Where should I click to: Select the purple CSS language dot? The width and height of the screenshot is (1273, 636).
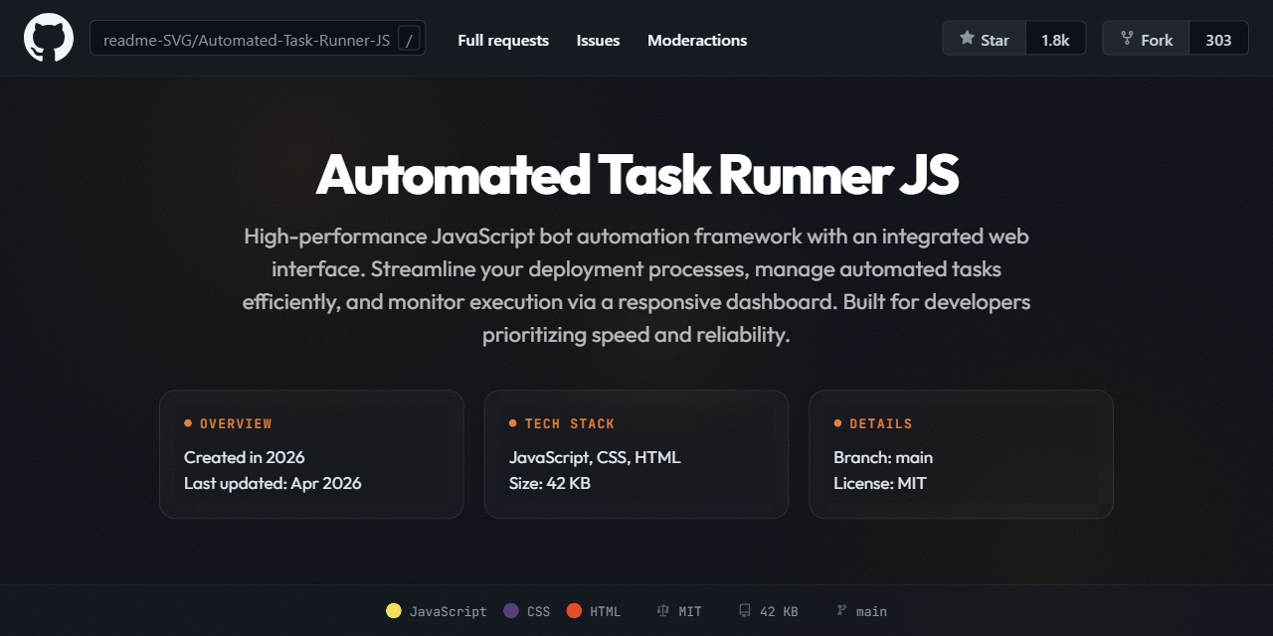point(509,611)
